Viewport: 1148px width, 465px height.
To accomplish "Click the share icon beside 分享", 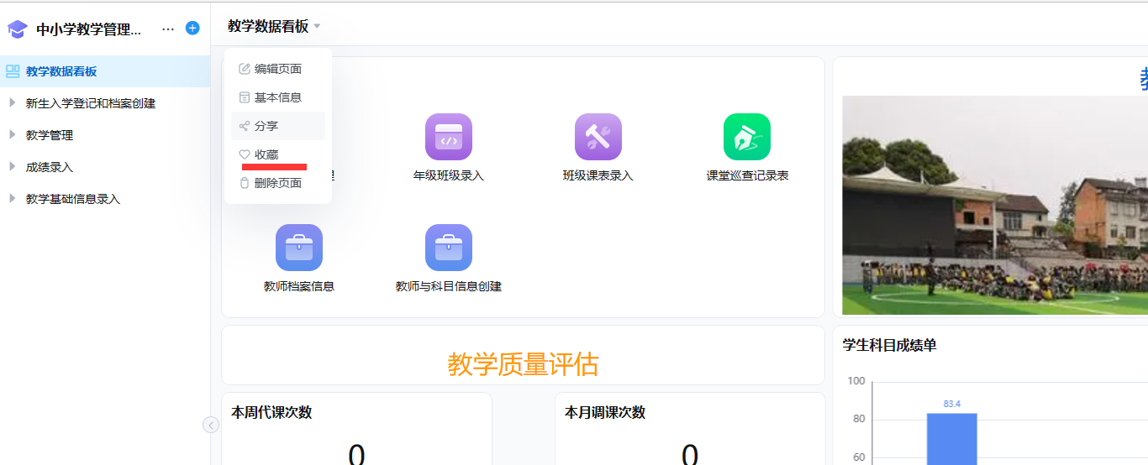I will tap(245, 126).
